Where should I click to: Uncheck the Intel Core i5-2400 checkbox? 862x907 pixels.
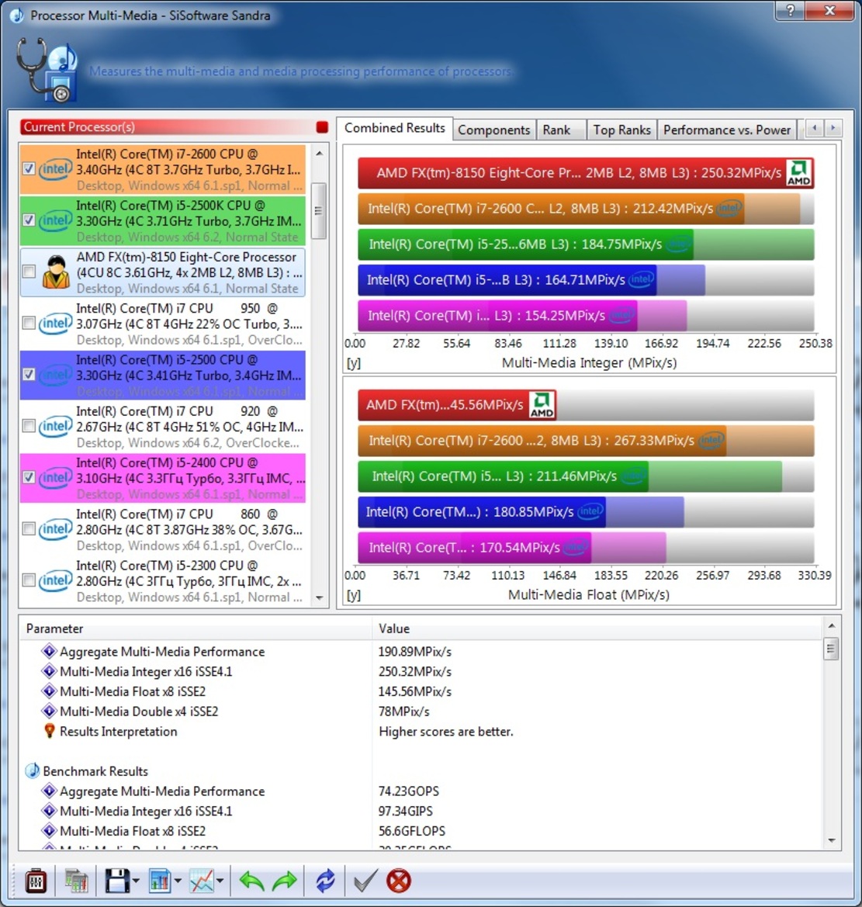[x=29, y=477]
